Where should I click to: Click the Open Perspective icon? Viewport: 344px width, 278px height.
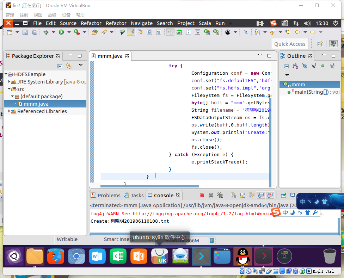pos(320,44)
